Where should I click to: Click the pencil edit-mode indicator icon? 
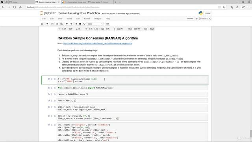[x=196, y=19]
